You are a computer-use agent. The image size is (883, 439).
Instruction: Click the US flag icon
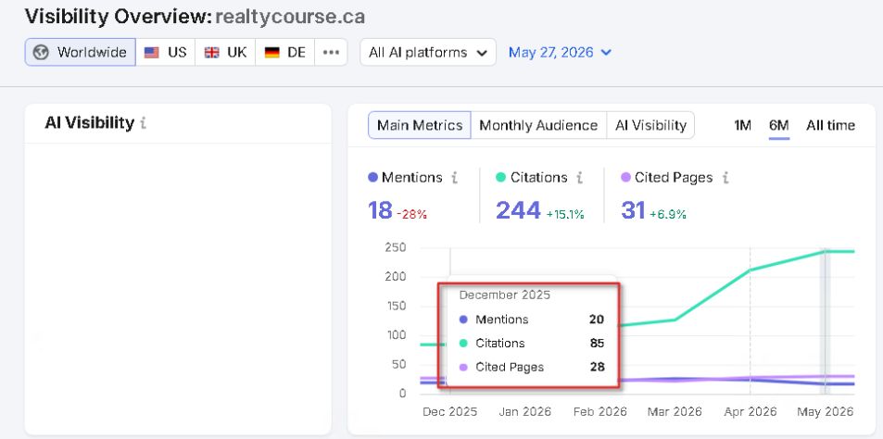point(151,53)
